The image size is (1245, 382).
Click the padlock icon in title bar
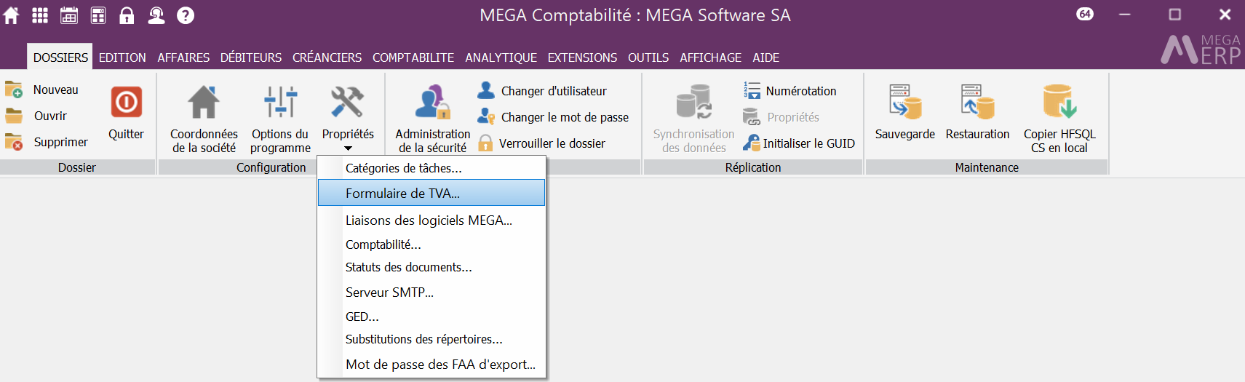(x=127, y=15)
